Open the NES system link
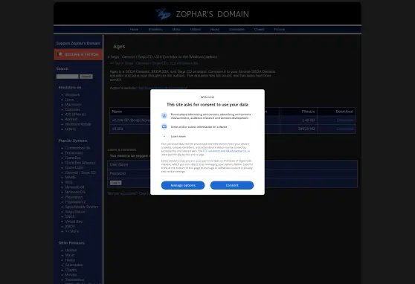The height and width of the screenshot is (284, 415). point(69,182)
